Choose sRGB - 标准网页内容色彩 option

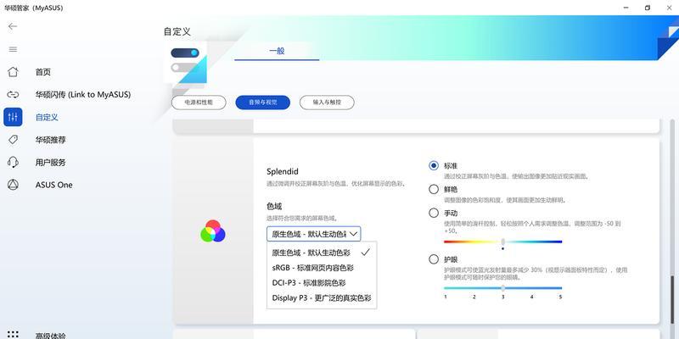click(x=322, y=268)
